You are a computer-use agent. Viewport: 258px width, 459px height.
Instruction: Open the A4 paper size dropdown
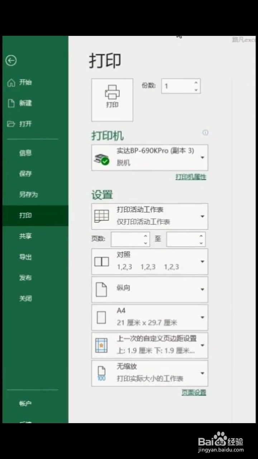point(150,317)
